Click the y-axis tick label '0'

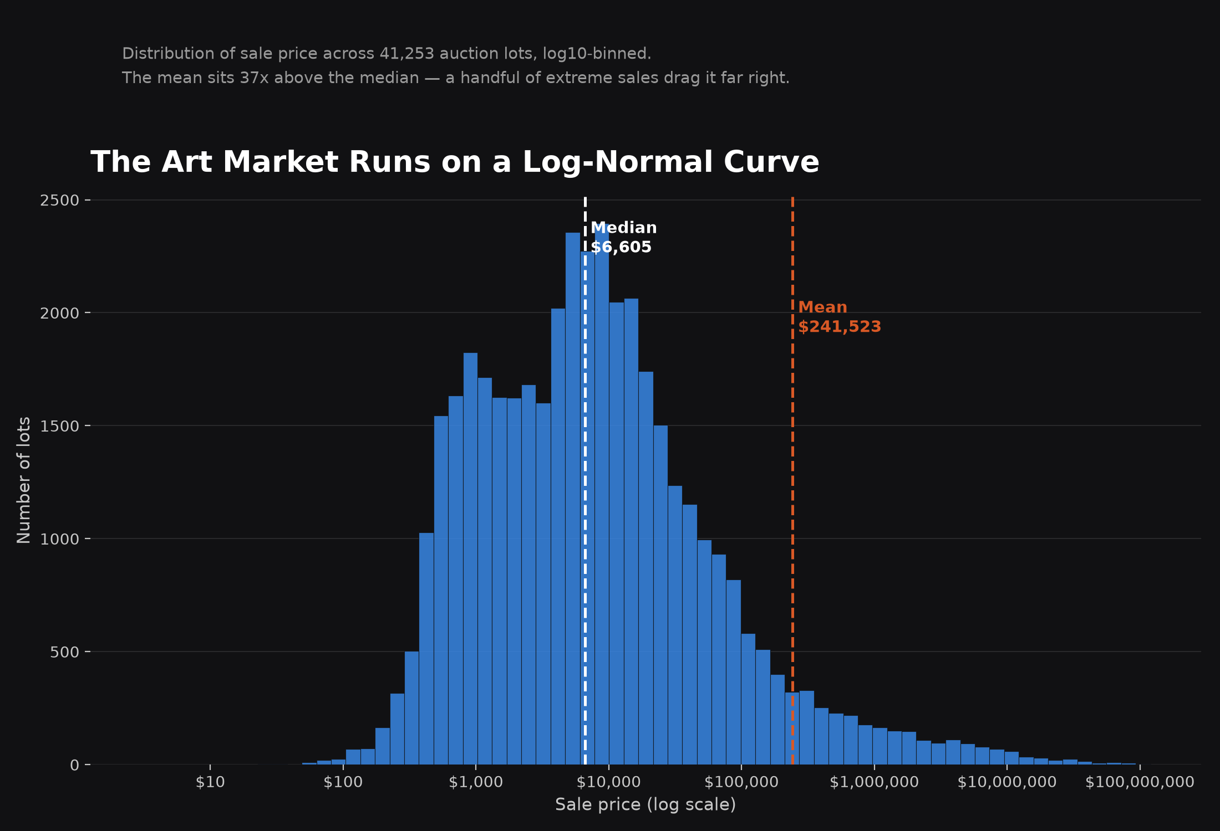[x=75, y=765]
